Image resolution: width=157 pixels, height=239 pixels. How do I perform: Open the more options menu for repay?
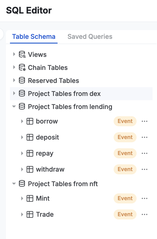[x=144, y=153]
